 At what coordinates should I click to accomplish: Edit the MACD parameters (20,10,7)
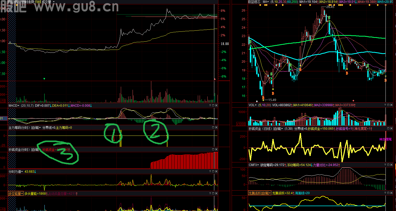27,106
